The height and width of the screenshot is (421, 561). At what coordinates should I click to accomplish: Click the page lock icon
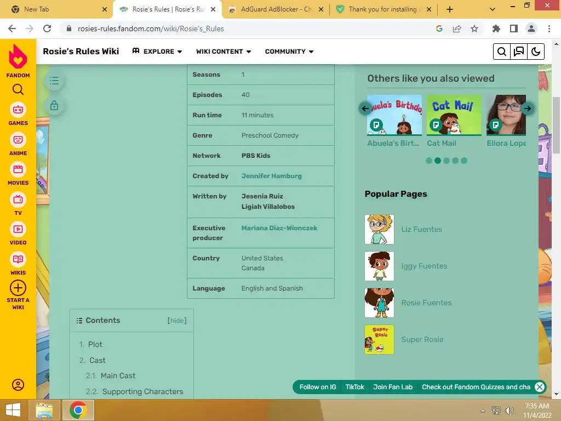coord(54,106)
